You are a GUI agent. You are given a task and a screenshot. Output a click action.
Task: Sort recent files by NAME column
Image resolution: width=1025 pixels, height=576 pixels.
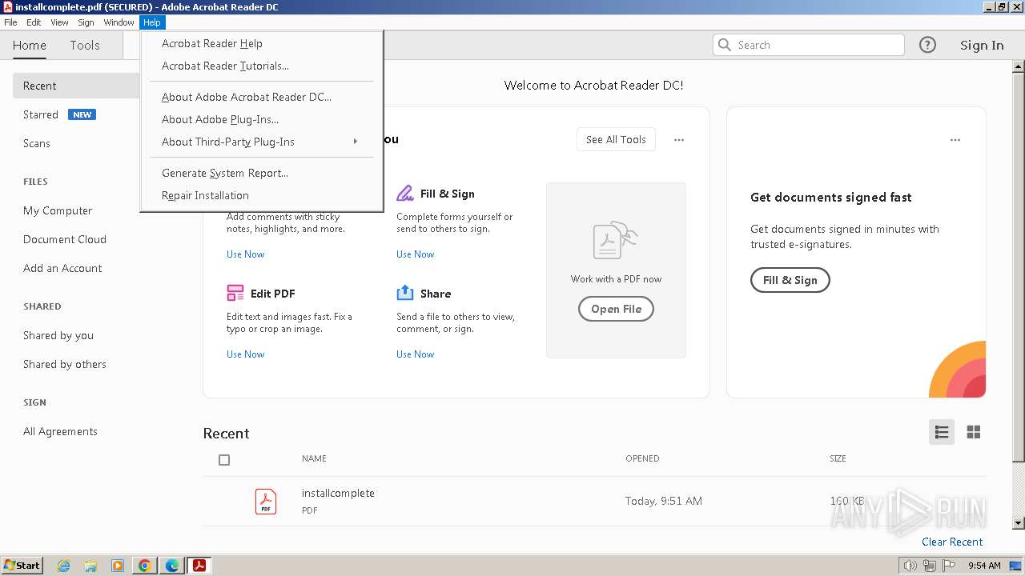tap(314, 458)
